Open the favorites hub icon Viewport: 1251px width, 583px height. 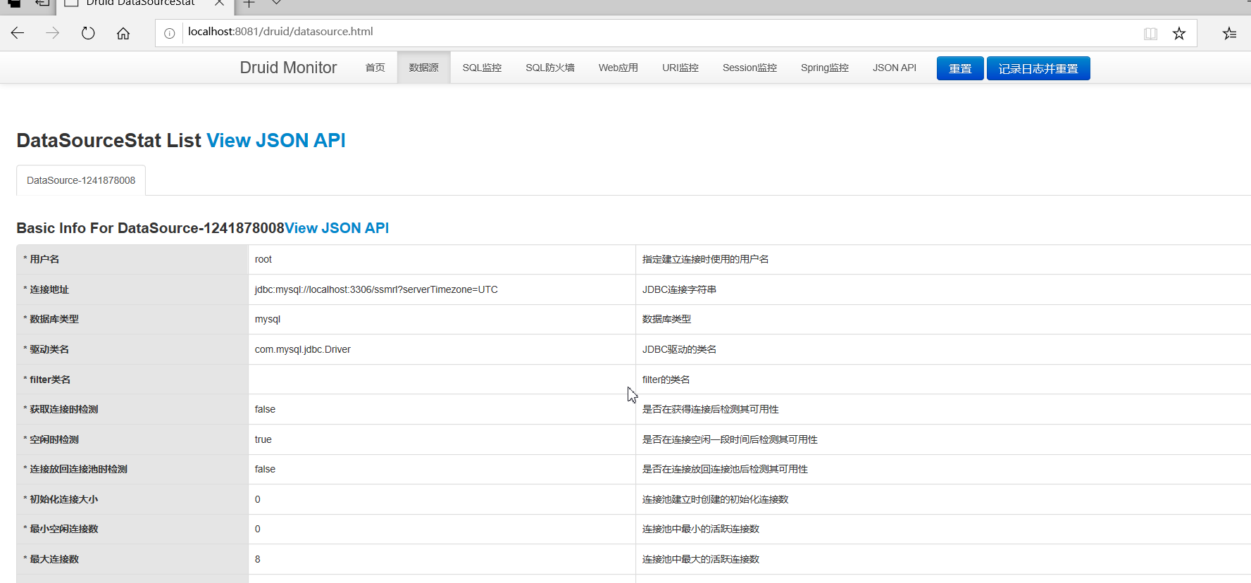pos(1229,33)
